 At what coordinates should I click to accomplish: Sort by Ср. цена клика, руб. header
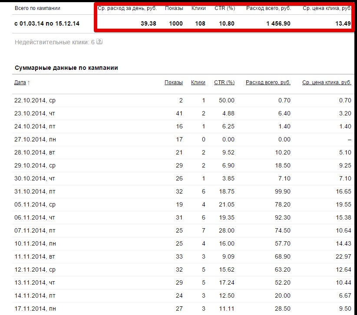(x=327, y=82)
